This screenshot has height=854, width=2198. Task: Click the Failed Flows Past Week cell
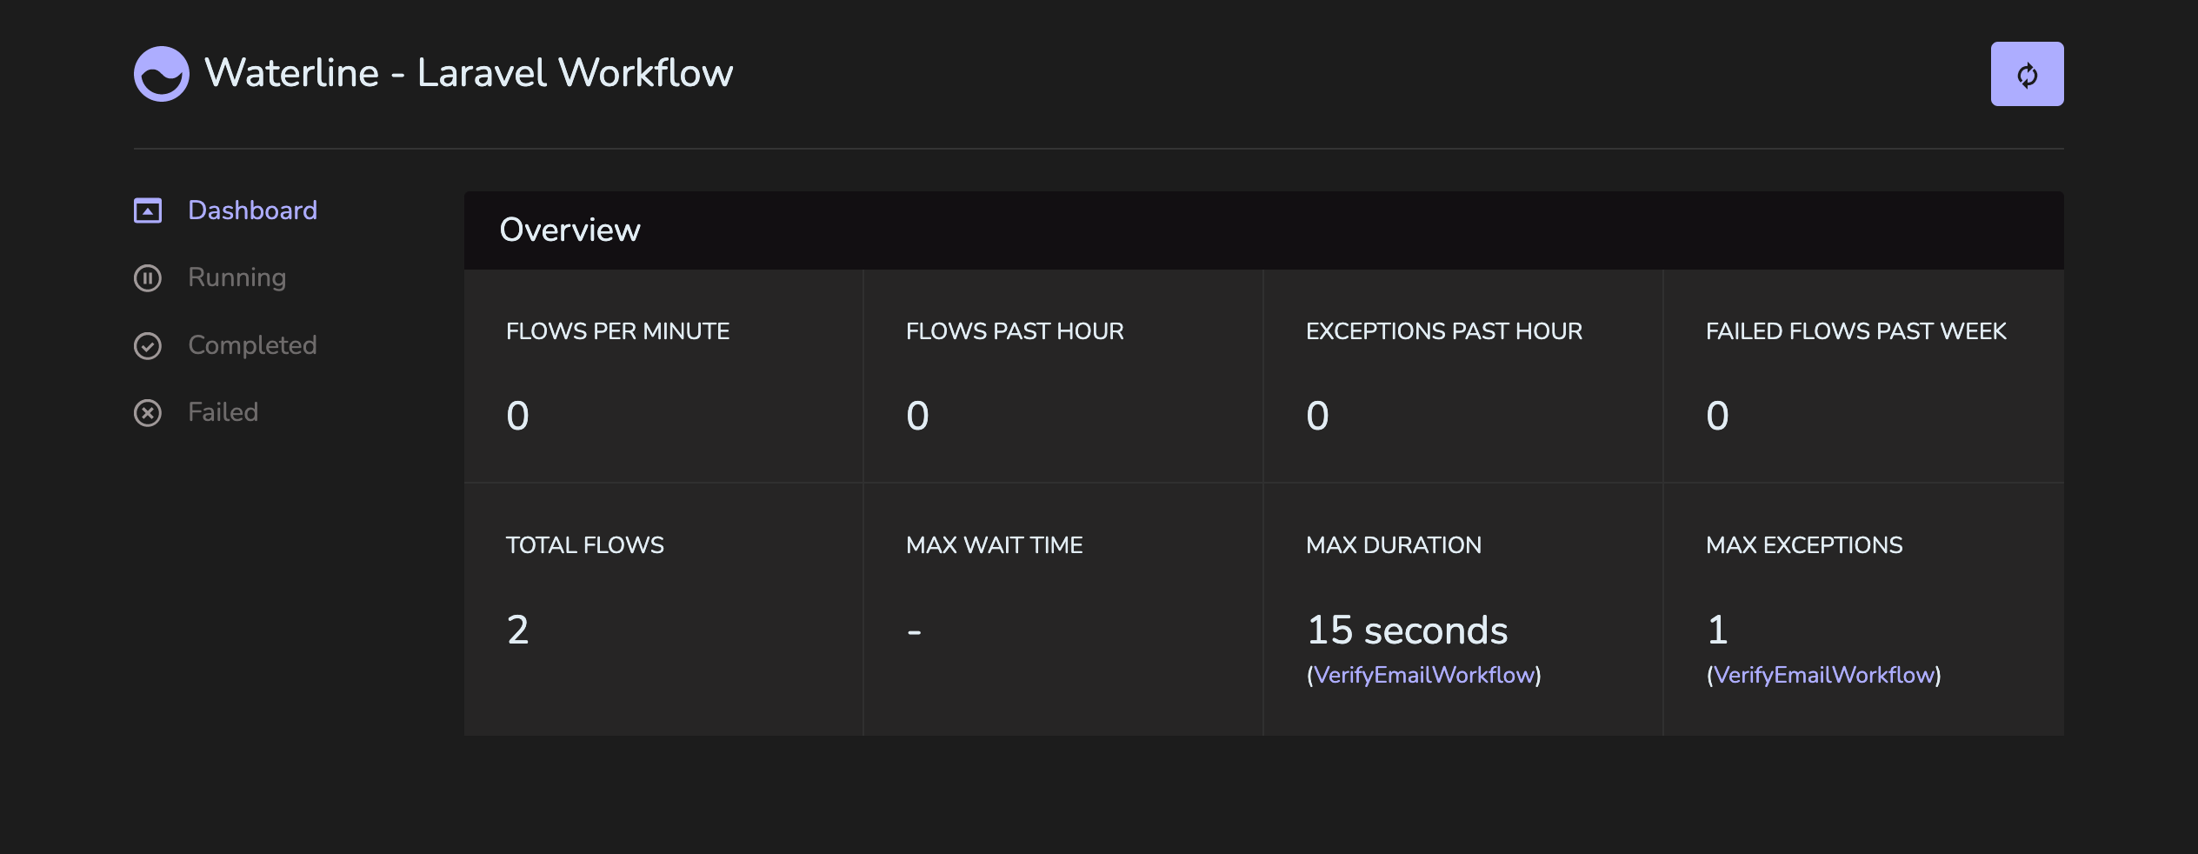[x=1862, y=374]
